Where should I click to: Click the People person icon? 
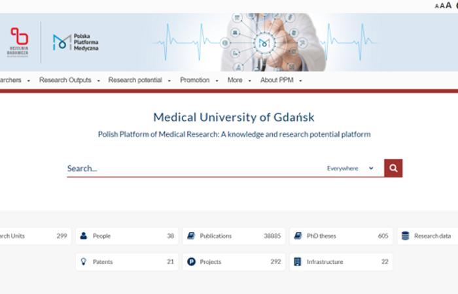84,236
